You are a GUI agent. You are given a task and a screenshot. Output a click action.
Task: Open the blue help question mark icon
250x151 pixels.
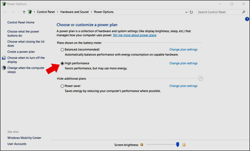247,19
